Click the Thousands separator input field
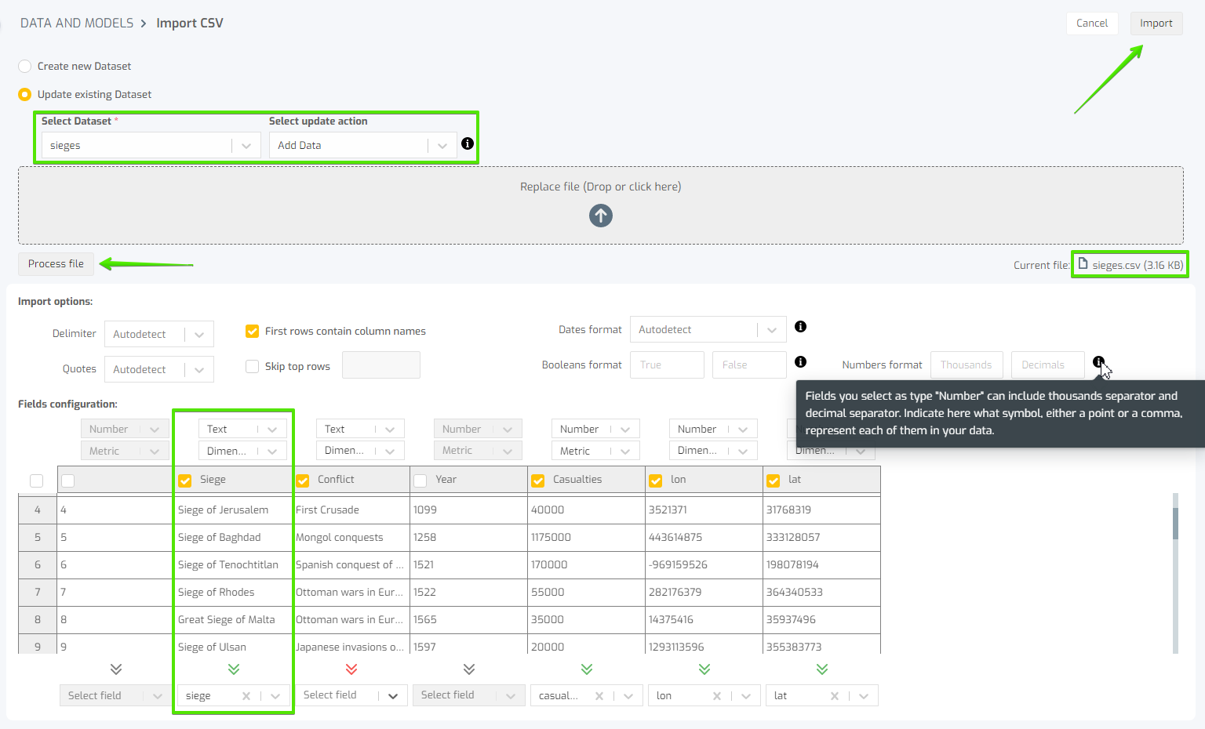 (967, 364)
